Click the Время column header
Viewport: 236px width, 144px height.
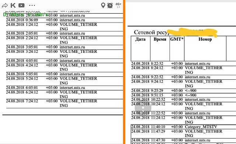pyautogui.click(x=160, y=39)
